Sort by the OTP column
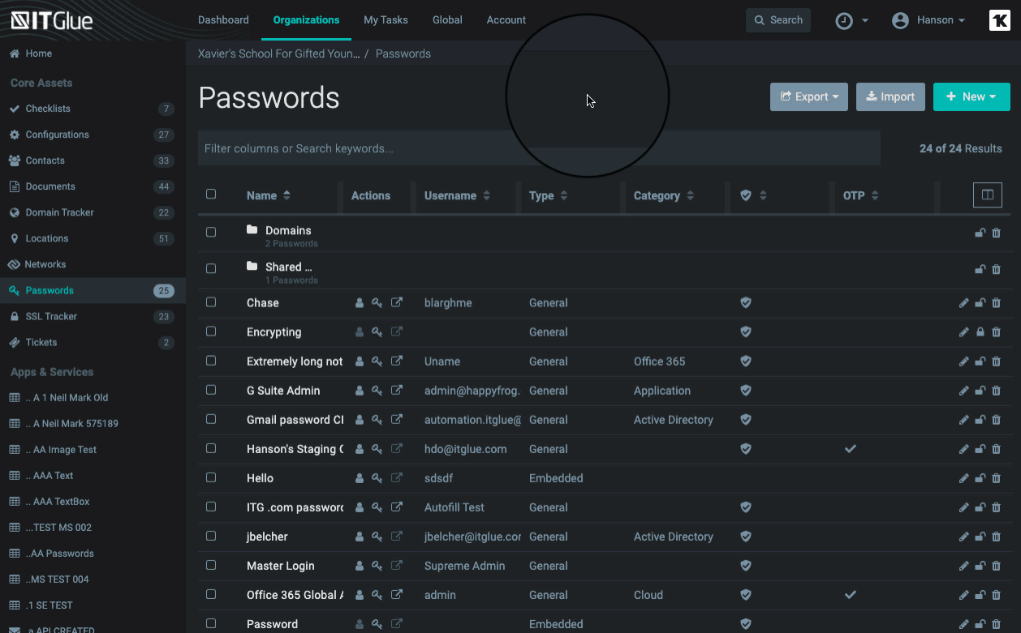 point(860,195)
